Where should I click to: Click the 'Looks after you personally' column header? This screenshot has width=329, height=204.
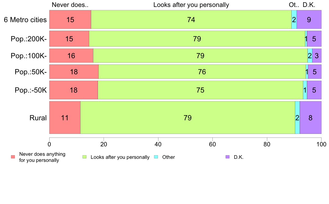(x=191, y=5)
